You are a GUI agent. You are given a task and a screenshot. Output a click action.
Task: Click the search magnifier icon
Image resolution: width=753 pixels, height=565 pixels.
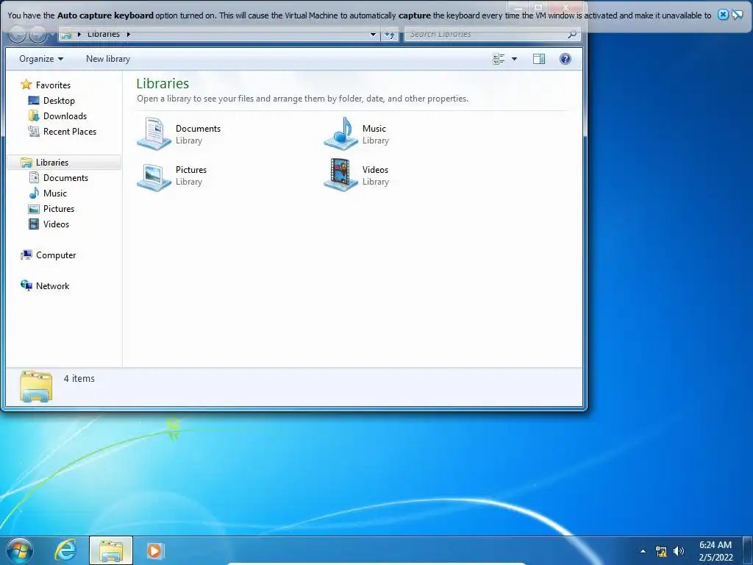571,34
